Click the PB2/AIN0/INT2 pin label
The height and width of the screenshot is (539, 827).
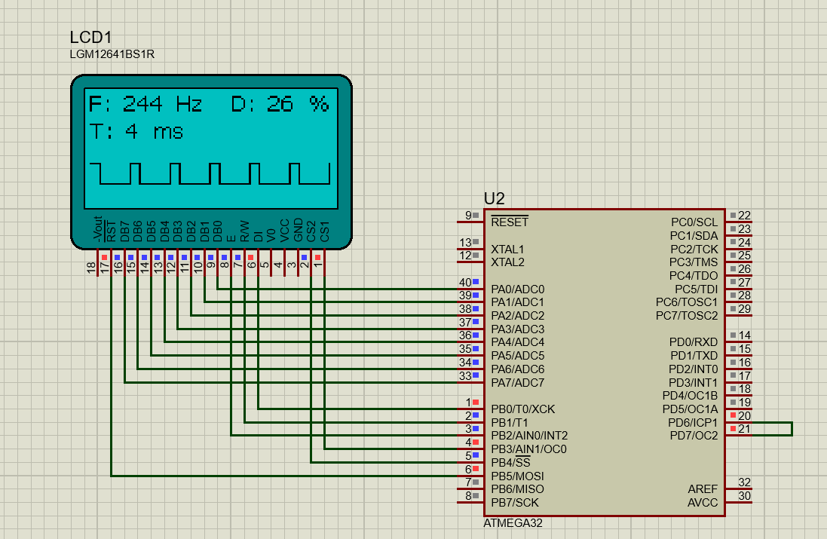point(529,436)
